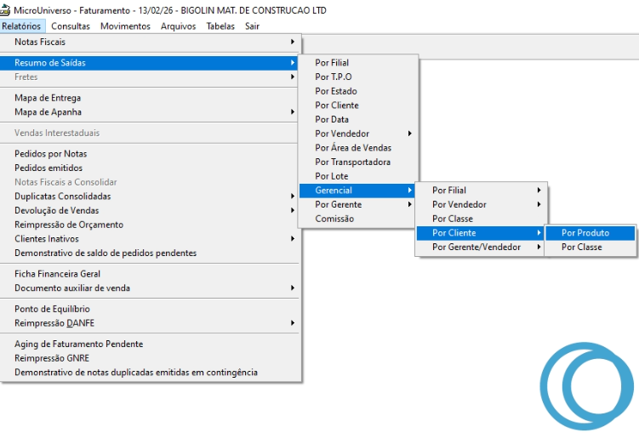This screenshot has width=639, height=433.
Task: Expand the Notas Fiscais submenu
Action: point(40,42)
